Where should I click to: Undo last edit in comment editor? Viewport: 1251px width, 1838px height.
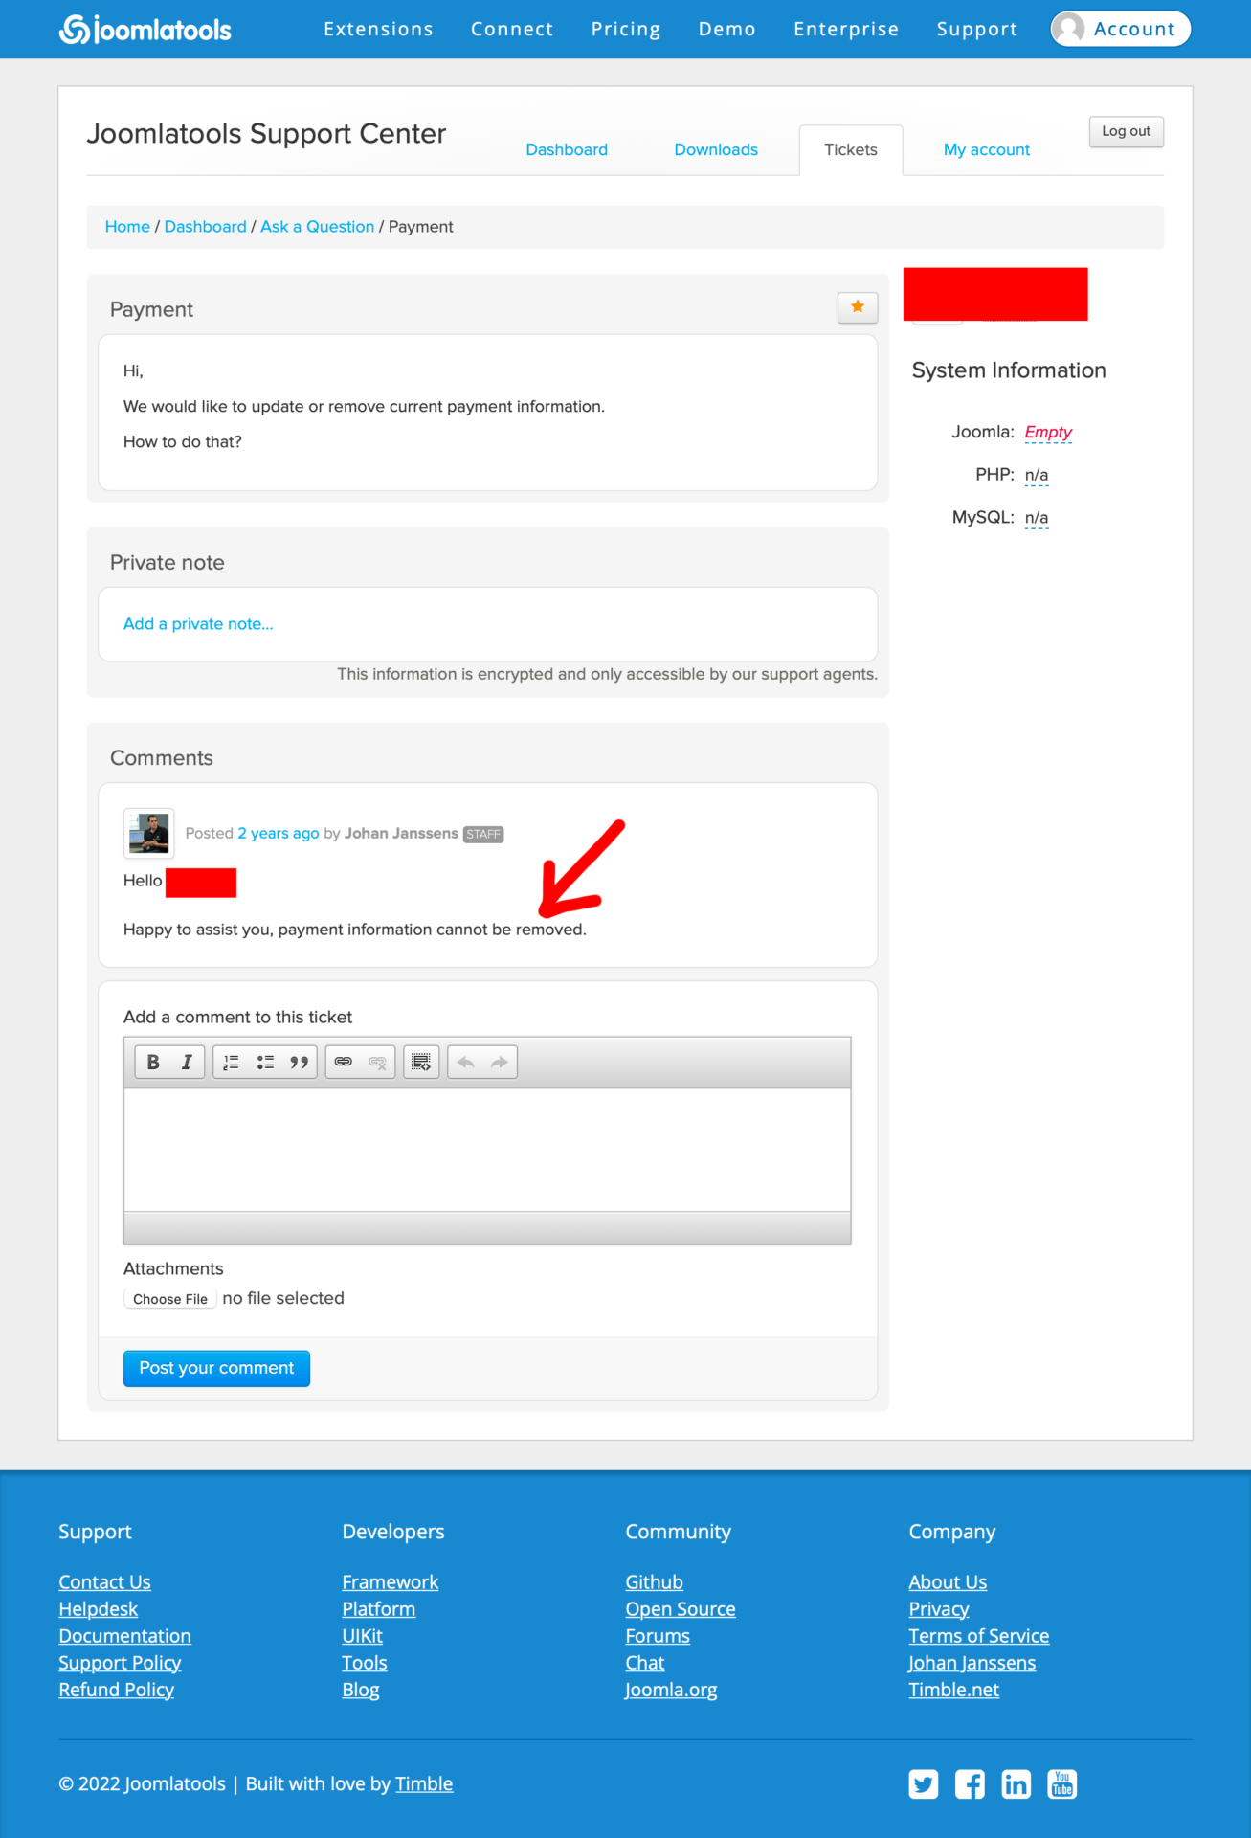click(466, 1063)
